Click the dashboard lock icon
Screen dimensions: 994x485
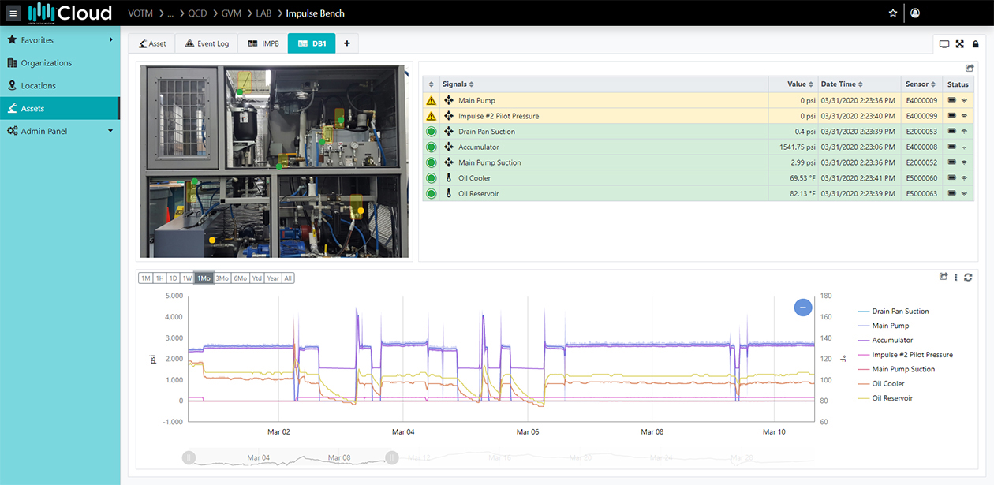point(976,45)
